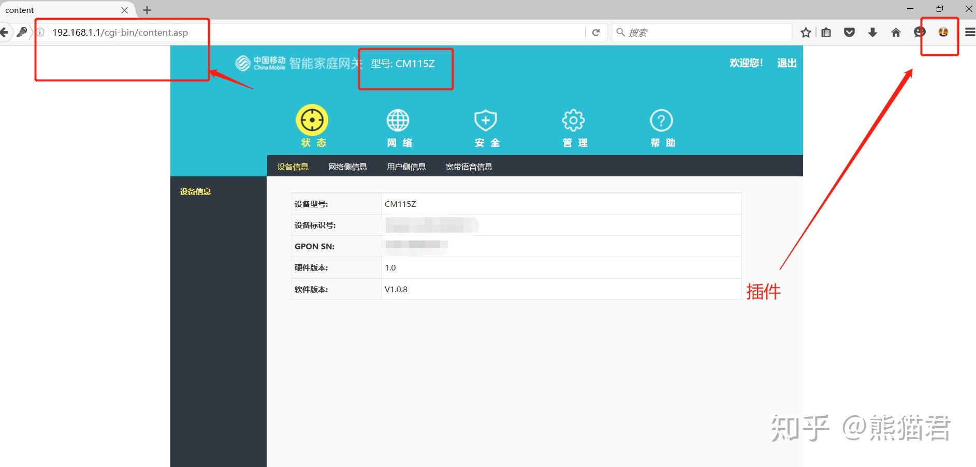Open the orange extension plugin icon
This screenshot has height=467, width=976.
[x=943, y=32]
